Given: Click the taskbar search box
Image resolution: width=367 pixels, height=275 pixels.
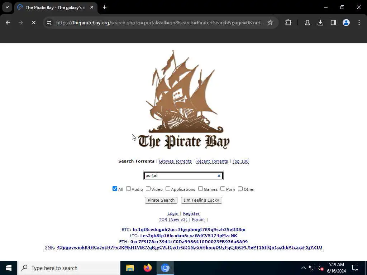Looking at the screenshot, I should [69, 268].
